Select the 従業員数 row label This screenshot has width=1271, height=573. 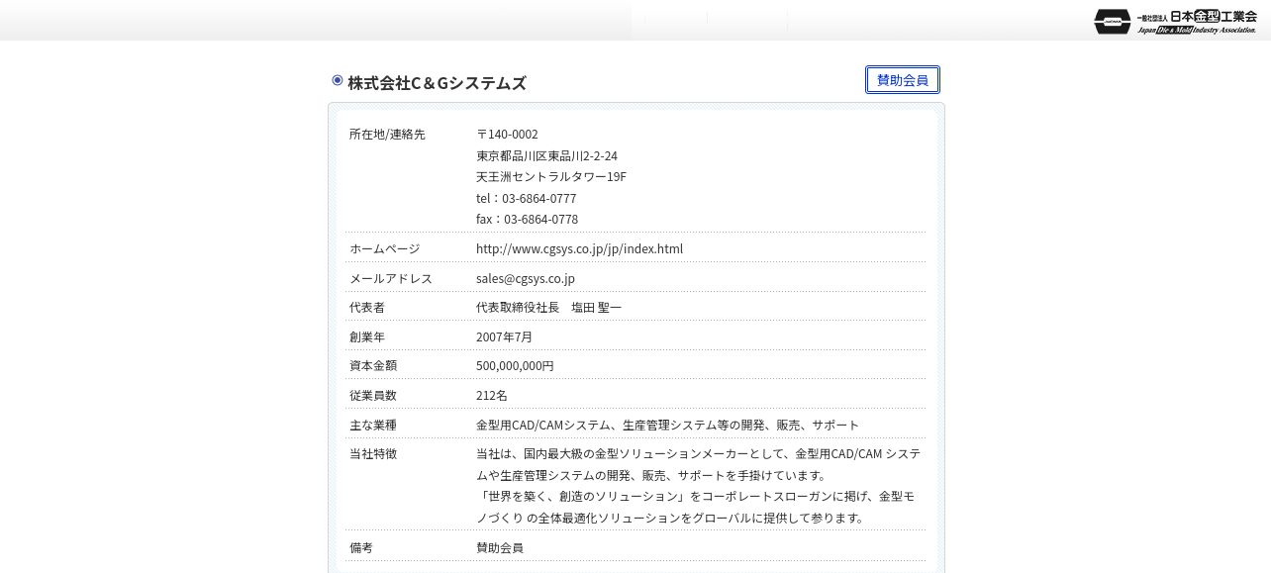373,395
